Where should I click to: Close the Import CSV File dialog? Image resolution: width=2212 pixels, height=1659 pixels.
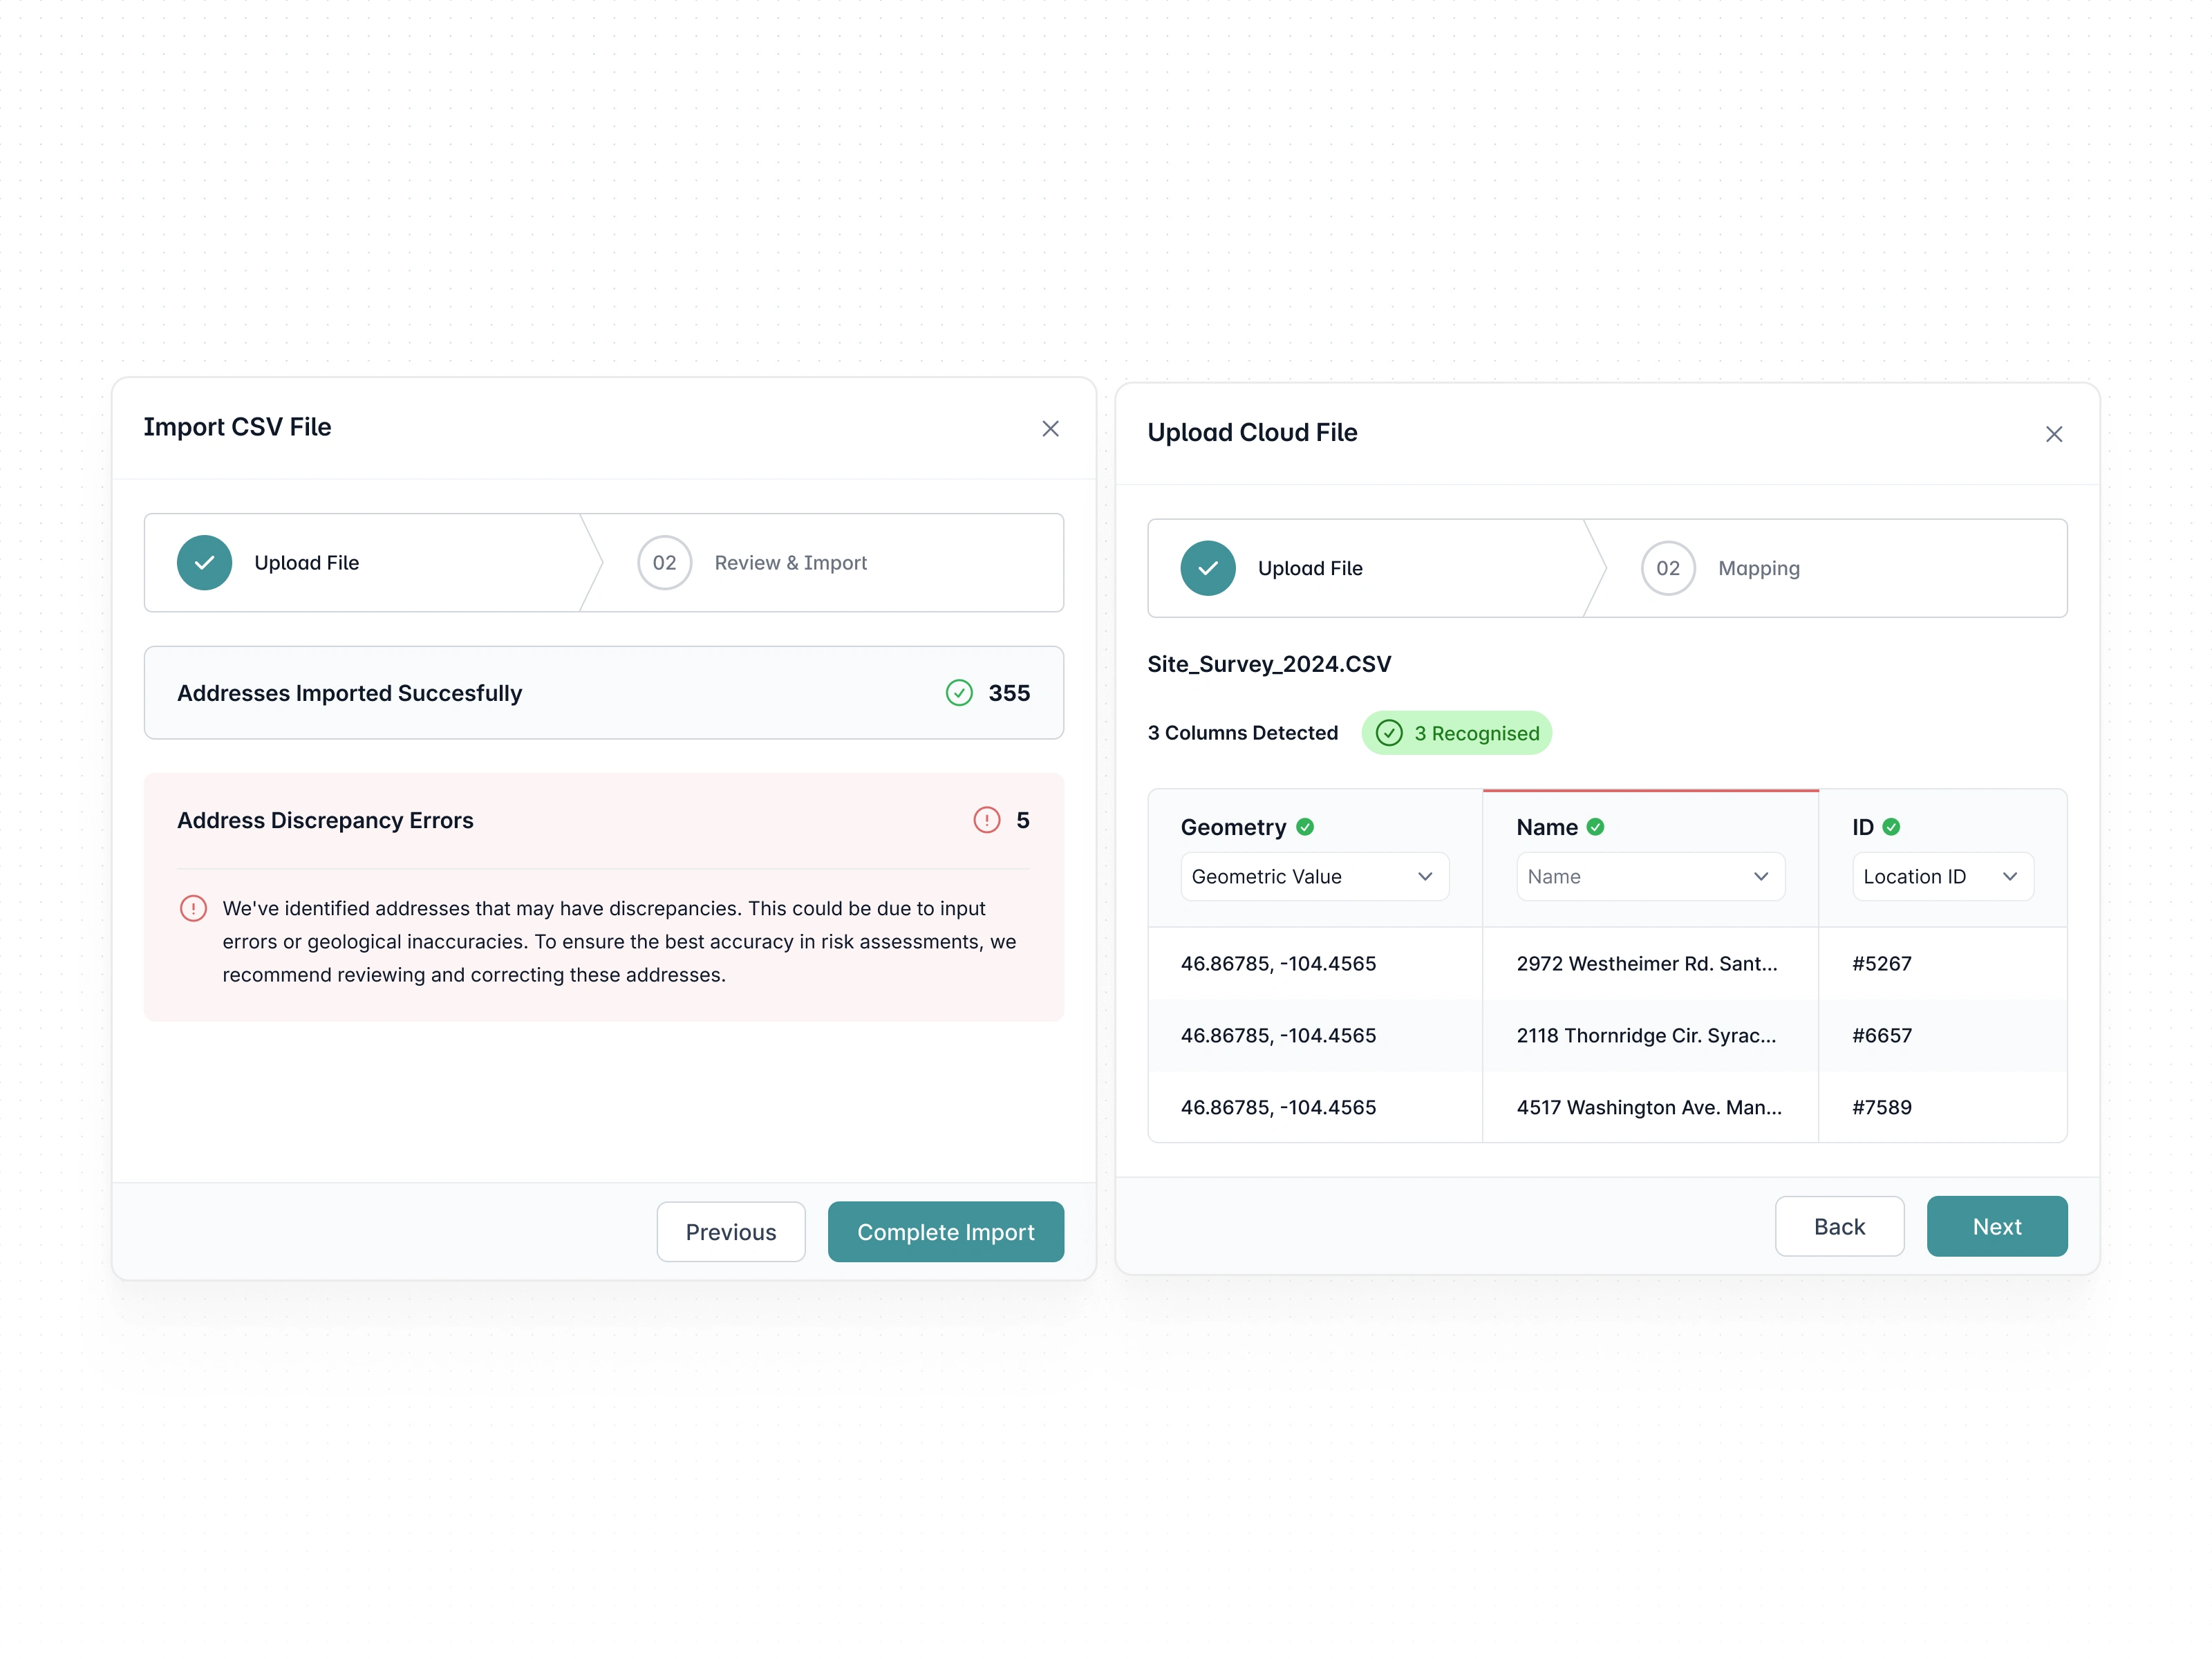(x=1050, y=429)
